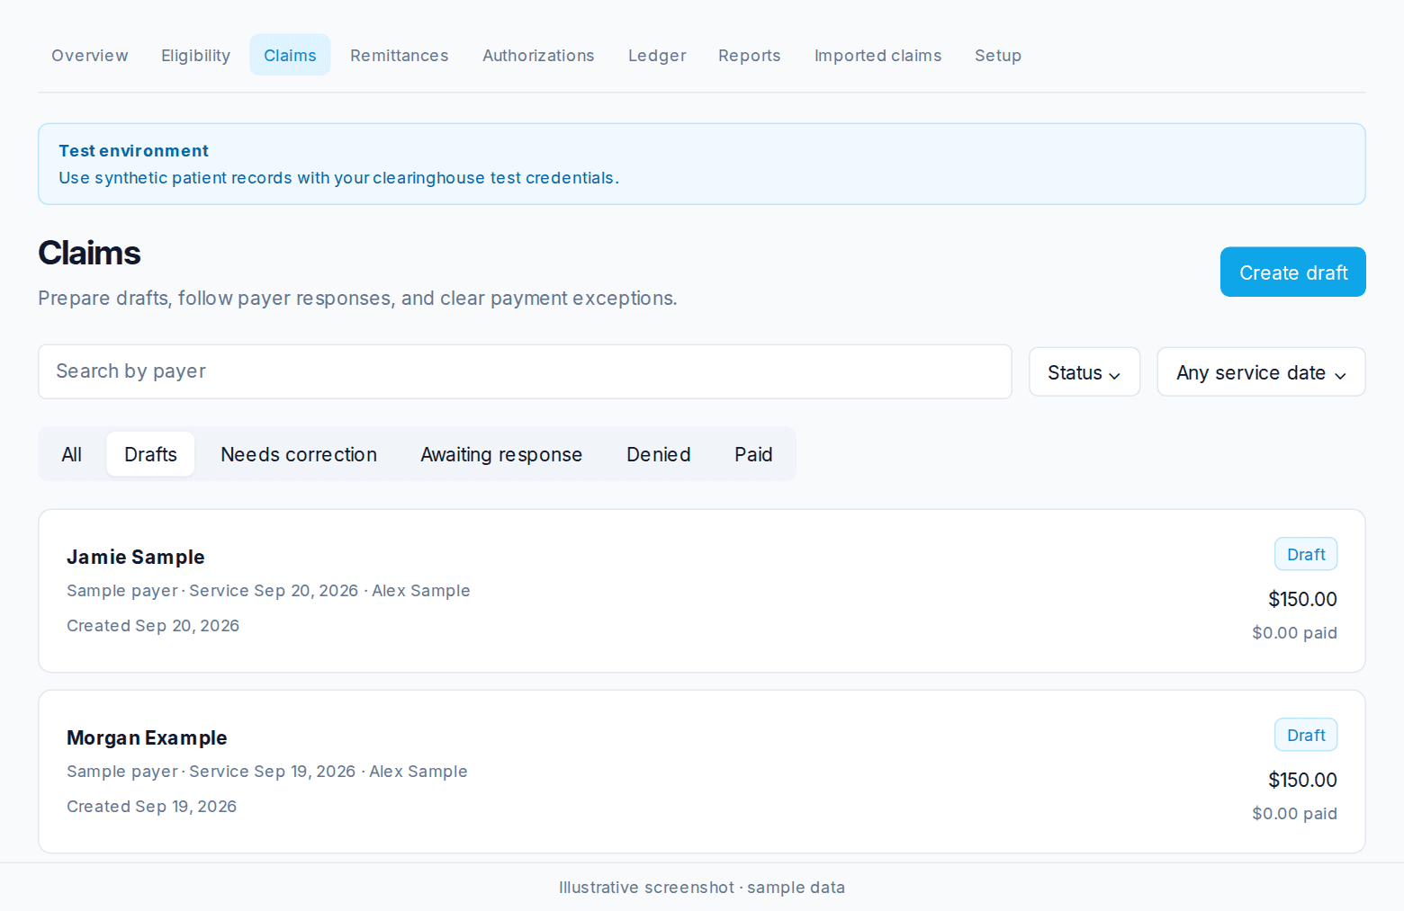This screenshot has height=911, width=1404.
Task: Show Denied claims
Action: (x=659, y=454)
